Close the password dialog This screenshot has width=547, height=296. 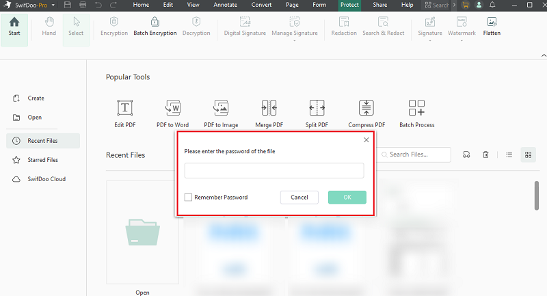click(x=366, y=140)
